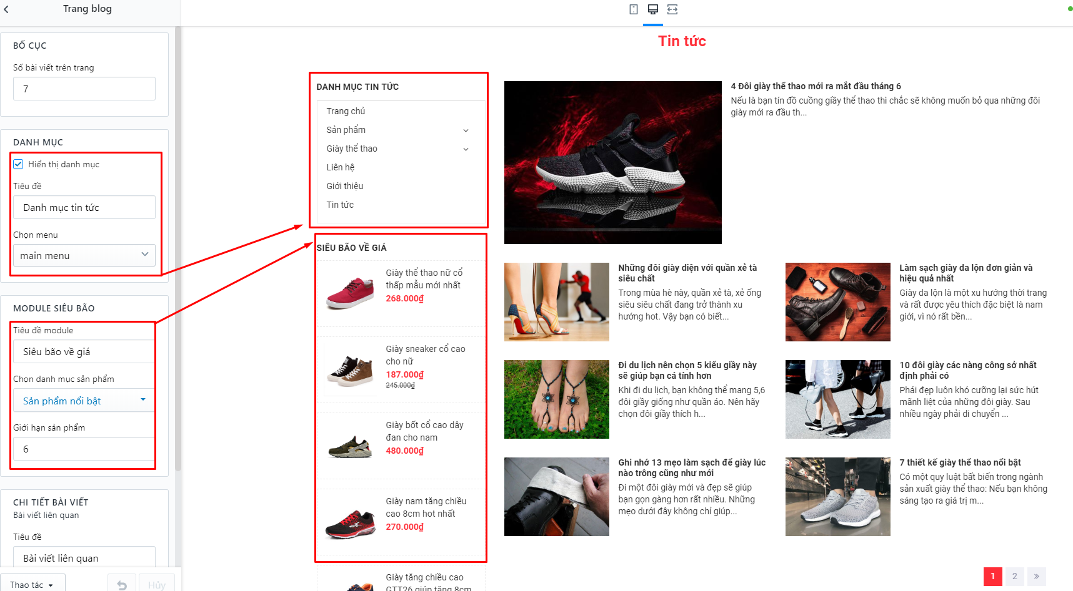Click the Số bài viết trên trang input field
The image size is (1073, 591).
tap(84, 89)
